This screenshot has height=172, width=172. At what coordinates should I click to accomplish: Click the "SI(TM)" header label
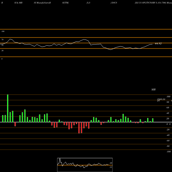coord(65,3)
